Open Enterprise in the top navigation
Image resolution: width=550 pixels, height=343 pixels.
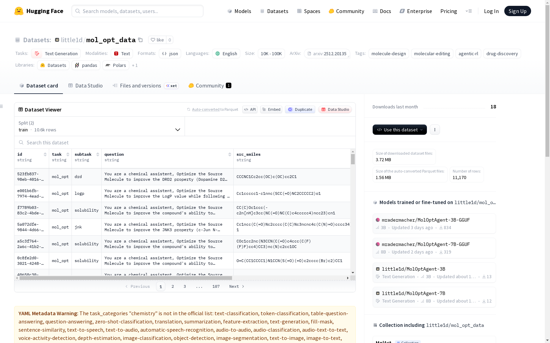pos(416,11)
